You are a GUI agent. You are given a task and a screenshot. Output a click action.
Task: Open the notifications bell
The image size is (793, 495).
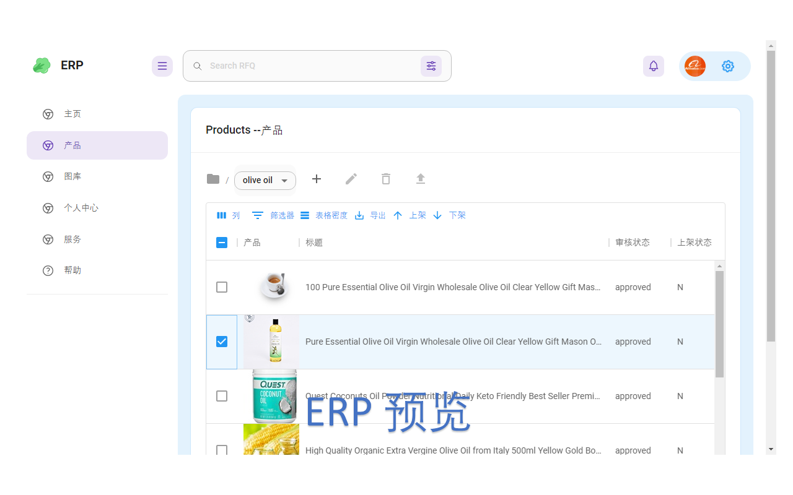[x=654, y=66]
